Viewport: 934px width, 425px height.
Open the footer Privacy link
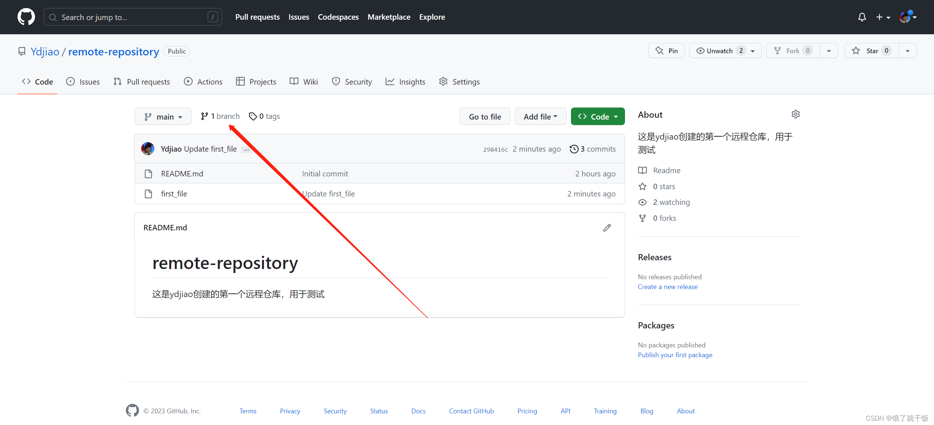(x=290, y=411)
